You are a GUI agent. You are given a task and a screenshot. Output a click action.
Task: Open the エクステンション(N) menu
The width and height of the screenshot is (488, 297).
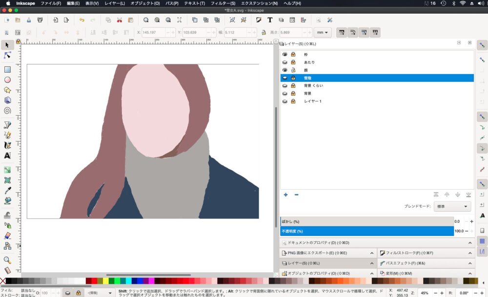[x=260, y=3]
